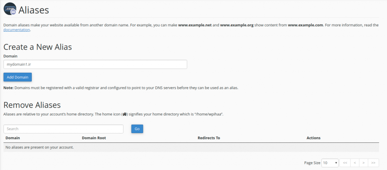Click the Aliases page title
Screen dimensions: 387x170
tap(34, 10)
